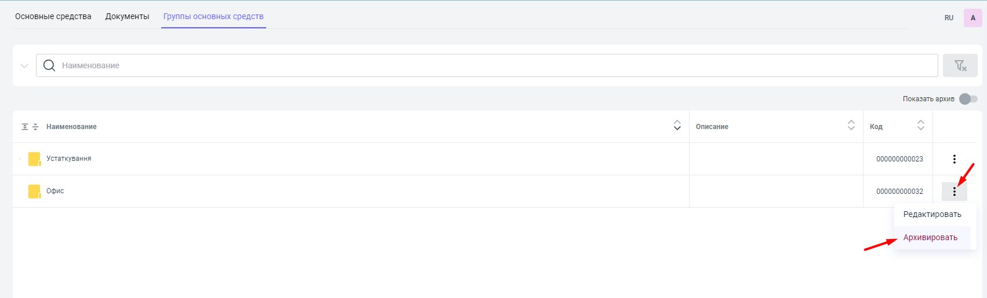Click the 'Наименование' search input field

(x=487, y=66)
